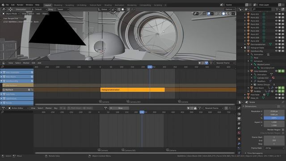Select Modifiers item in outliner
Image resolution: width=286 pixels, height=161 pixels.
coord(261,81)
